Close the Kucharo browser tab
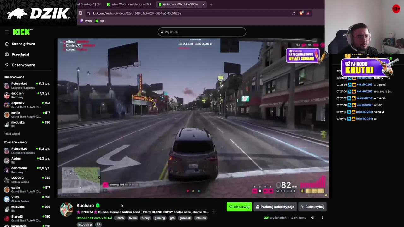The width and height of the screenshot is (404, 227). click(203, 4)
